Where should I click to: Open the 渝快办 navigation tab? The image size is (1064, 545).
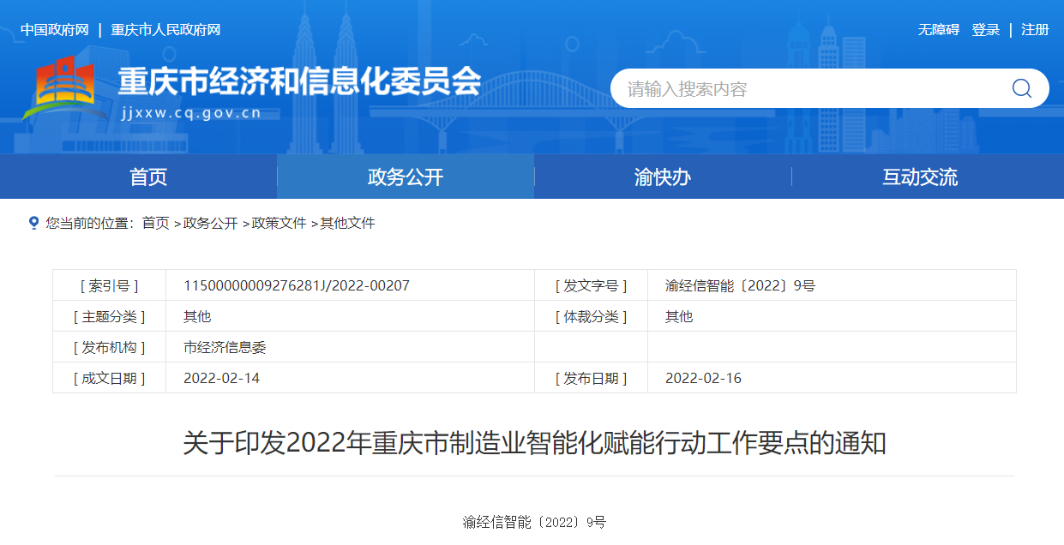coord(662,177)
